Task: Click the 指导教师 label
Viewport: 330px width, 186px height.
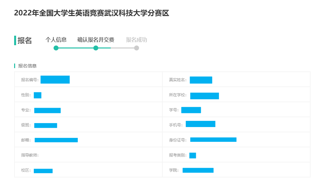Action: pos(30,155)
